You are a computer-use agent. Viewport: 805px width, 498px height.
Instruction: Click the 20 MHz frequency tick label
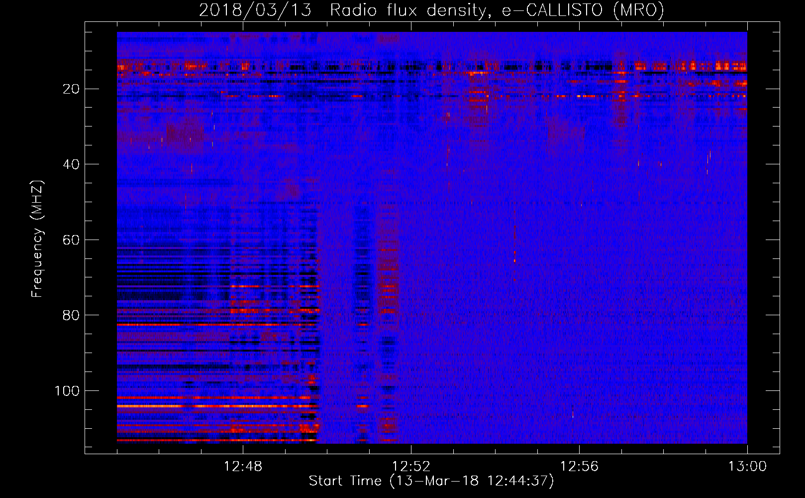[x=72, y=89]
